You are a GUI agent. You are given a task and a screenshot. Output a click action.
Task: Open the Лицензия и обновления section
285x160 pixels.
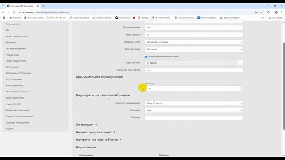17,123
